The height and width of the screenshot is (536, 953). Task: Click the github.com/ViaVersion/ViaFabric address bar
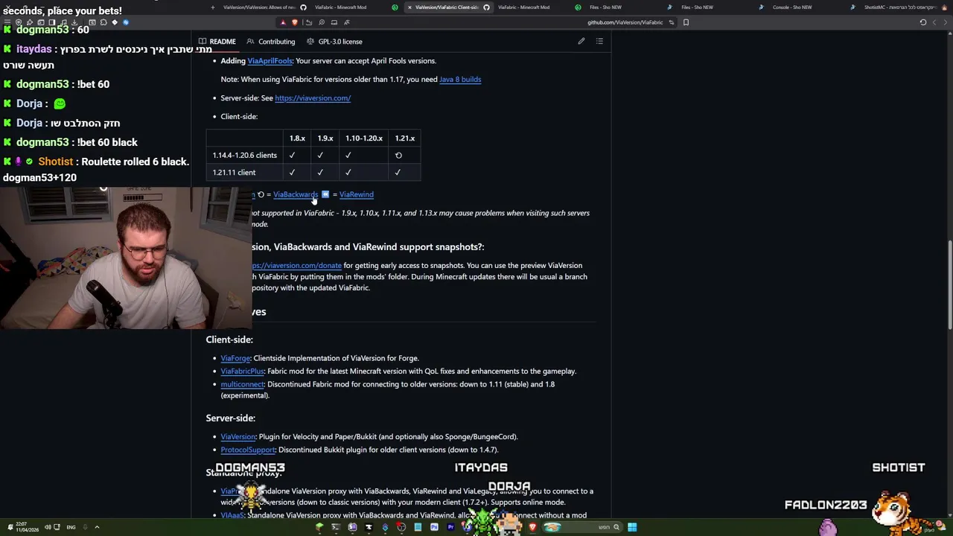point(625,22)
